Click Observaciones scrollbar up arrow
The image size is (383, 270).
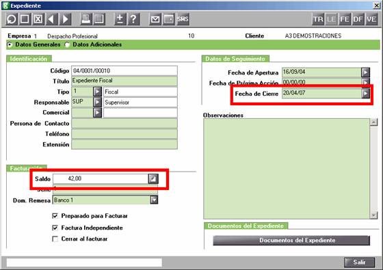click(x=373, y=122)
